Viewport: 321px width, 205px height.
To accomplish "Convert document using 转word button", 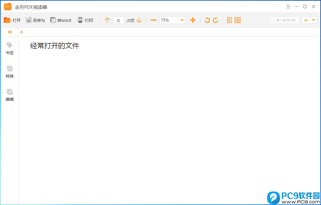I will (61, 20).
